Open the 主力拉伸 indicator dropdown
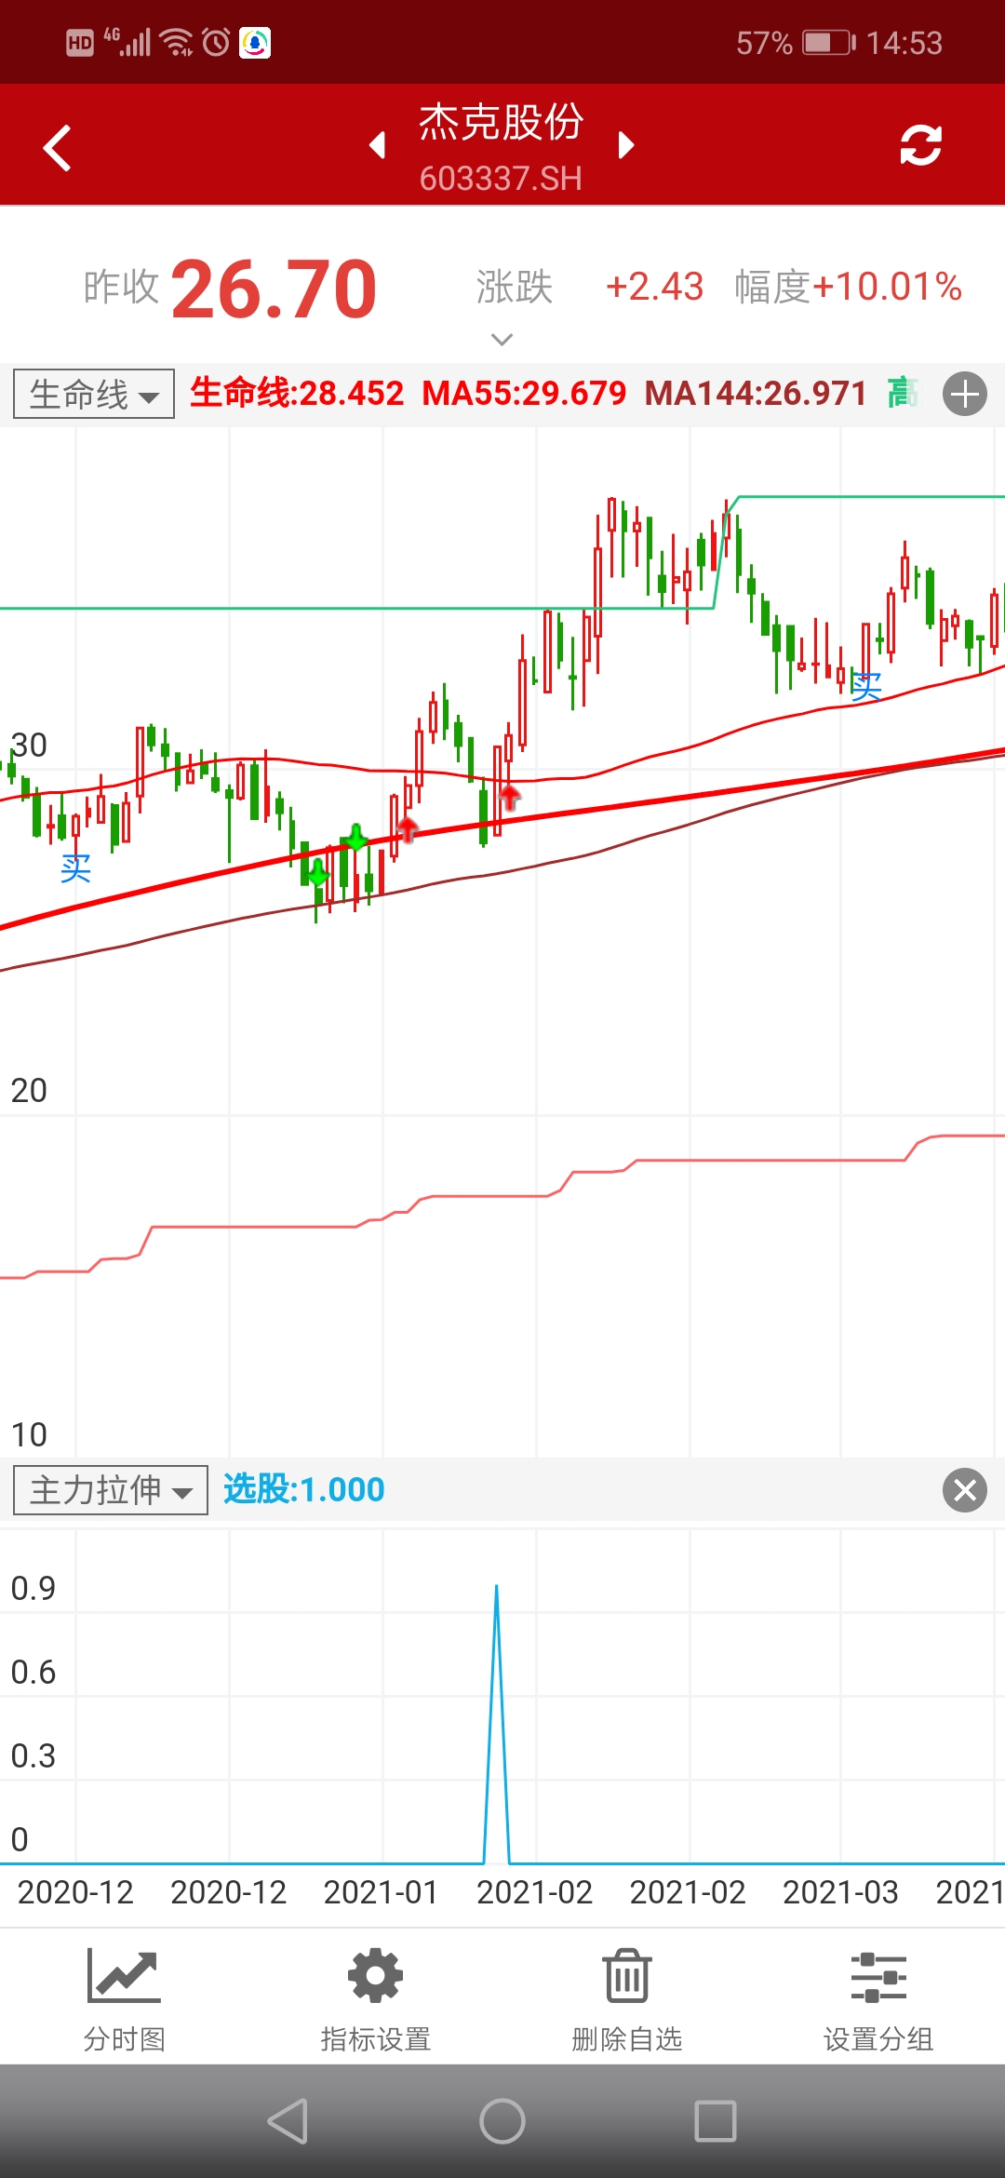The height and width of the screenshot is (2178, 1005). [111, 1490]
